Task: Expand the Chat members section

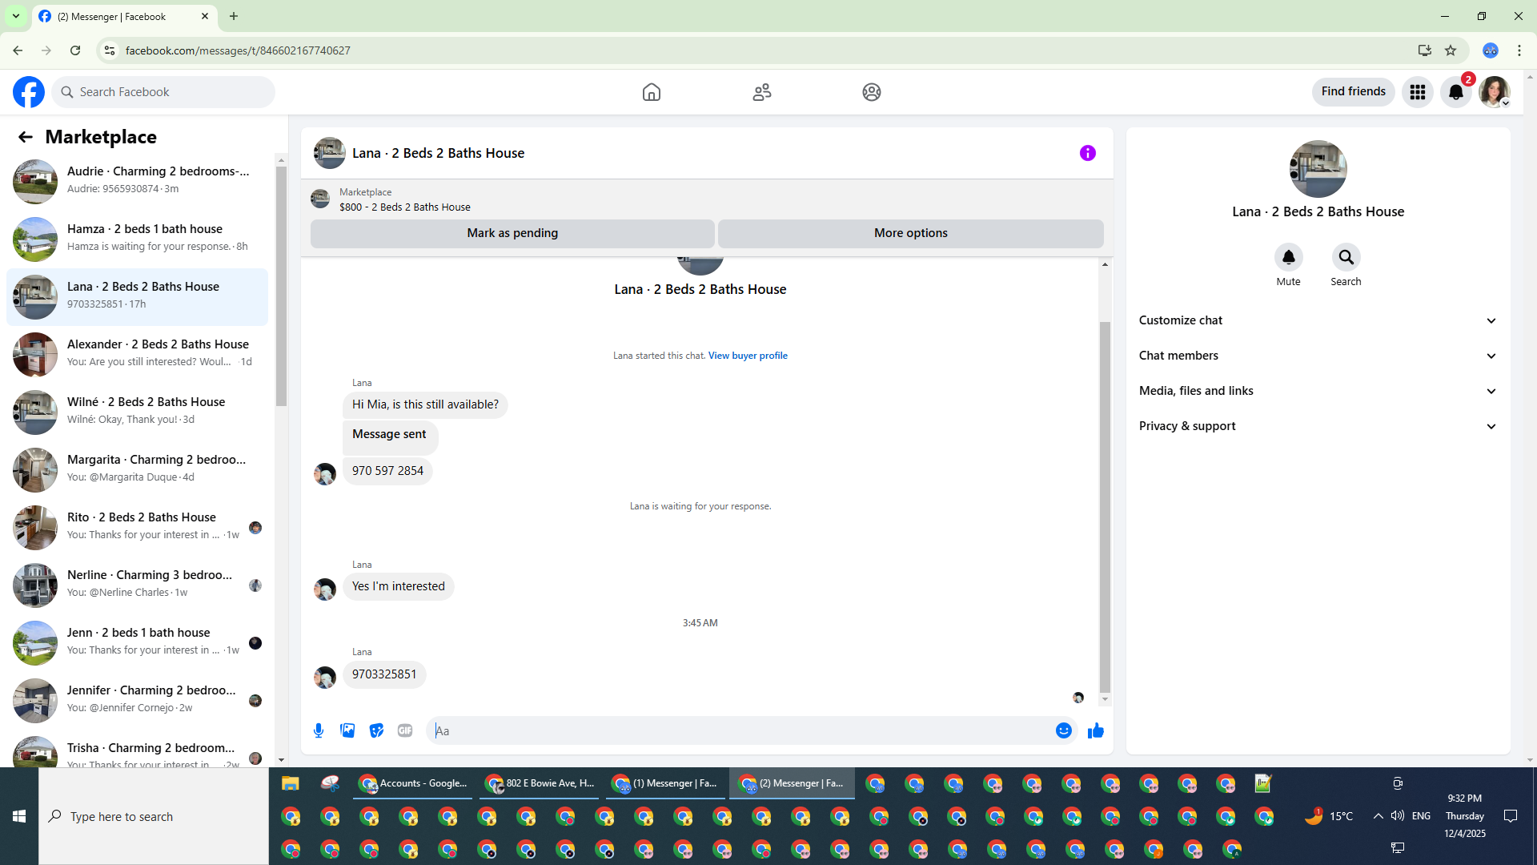Action: pyautogui.click(x=1318, y=356)
